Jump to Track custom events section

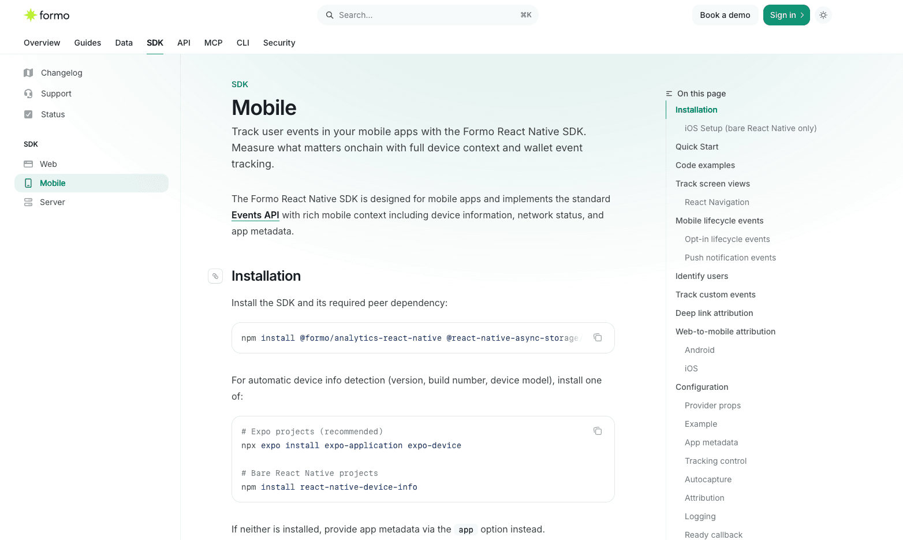click(715, 295)
